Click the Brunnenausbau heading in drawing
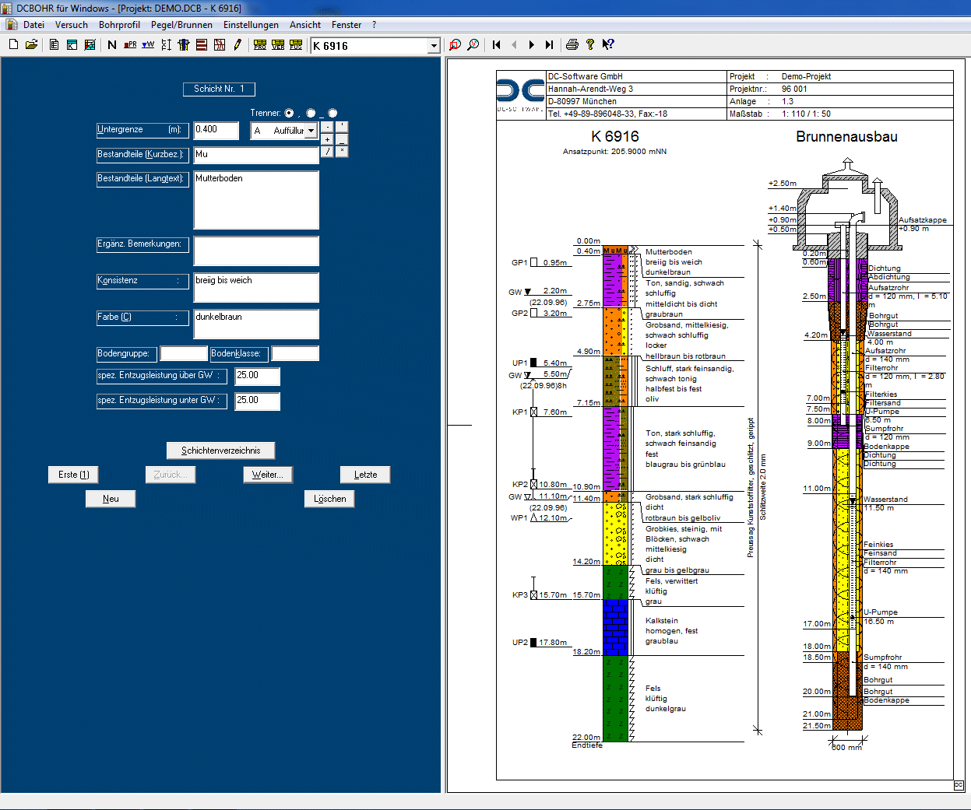Image resolution: width=971 pixels, height=810 pixels. click(x=846, y=137)
